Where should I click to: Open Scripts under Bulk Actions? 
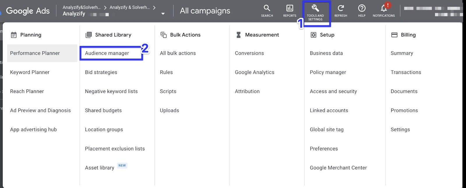coord(168,91)
